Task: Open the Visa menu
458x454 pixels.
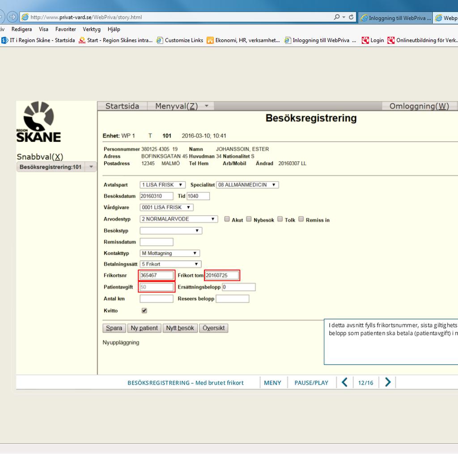Action: click(x=43, y=29)
